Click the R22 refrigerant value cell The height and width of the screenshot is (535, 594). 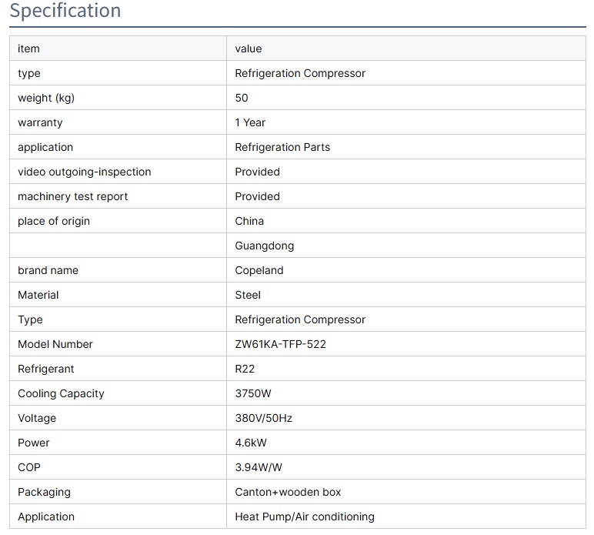[x=245, y=369]
